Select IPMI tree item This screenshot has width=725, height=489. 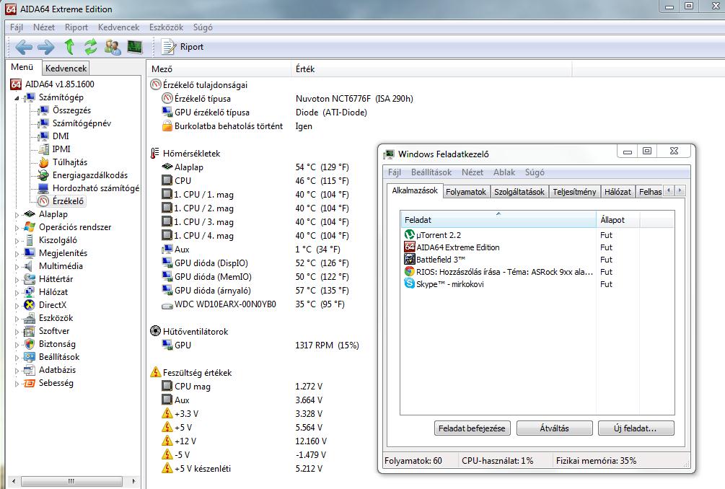point(61,149)
